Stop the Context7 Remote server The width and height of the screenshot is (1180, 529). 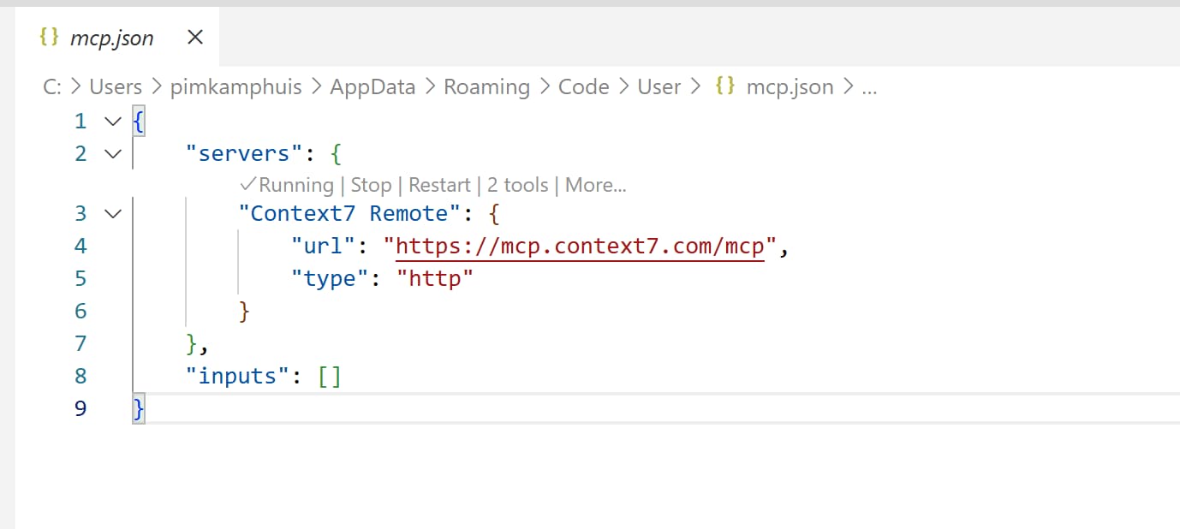[371, 185]
